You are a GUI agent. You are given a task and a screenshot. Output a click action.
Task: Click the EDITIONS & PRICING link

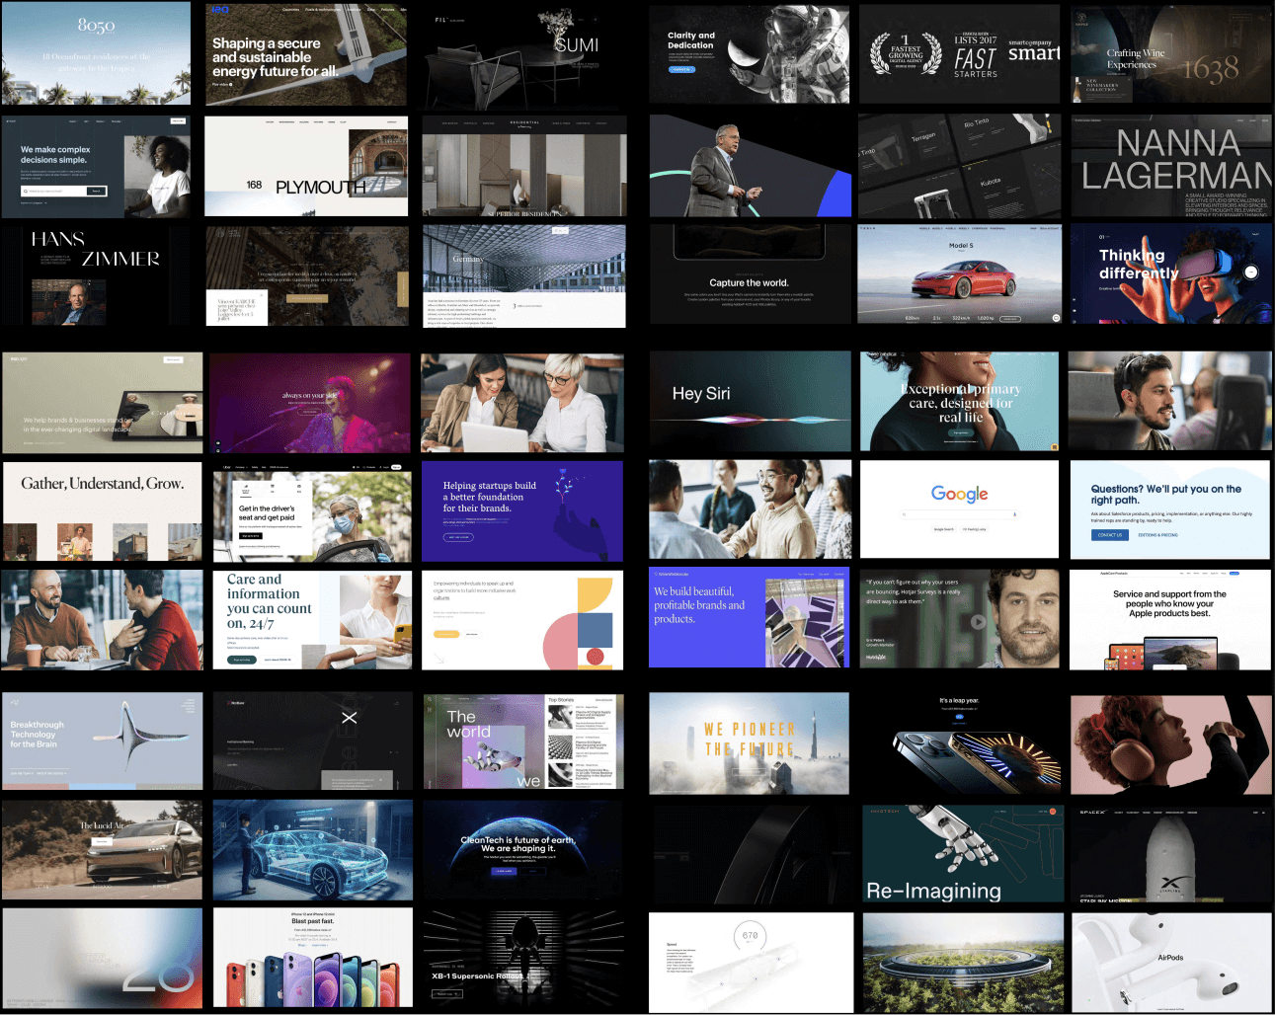click(x=1157, y=535)
